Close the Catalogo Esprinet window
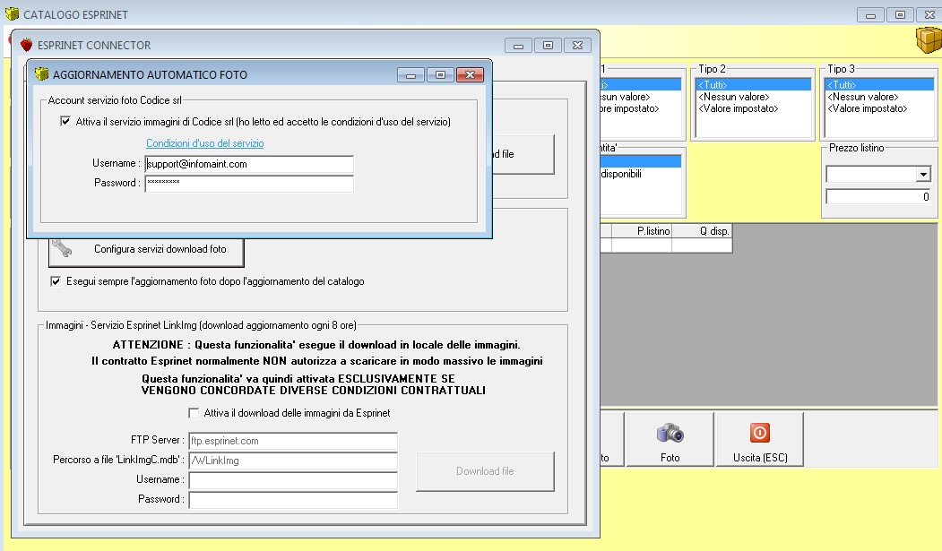942x551 pixels. click(x=929, y=15)
